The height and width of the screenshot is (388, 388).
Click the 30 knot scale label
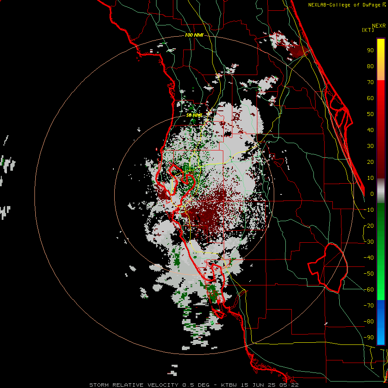click(x=370, y=146)
